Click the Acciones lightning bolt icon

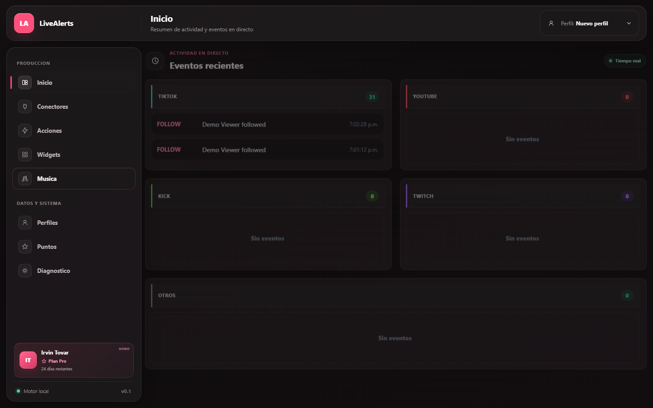tap(25, 131)
